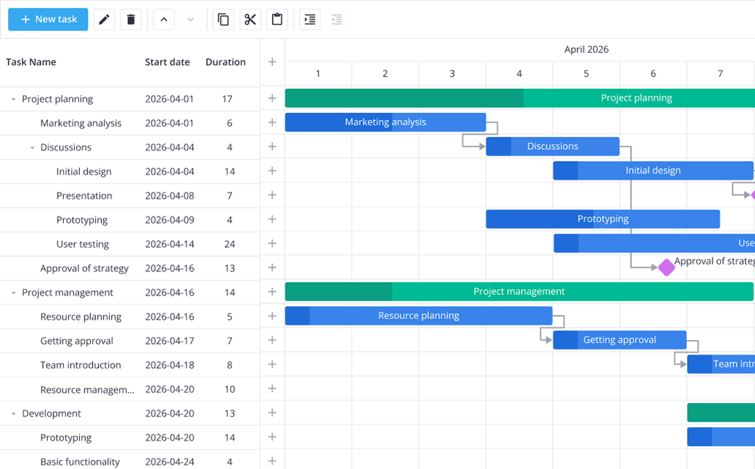Click the Resource planning Gantt bar

pyautogui.click(x=418, y=316)
